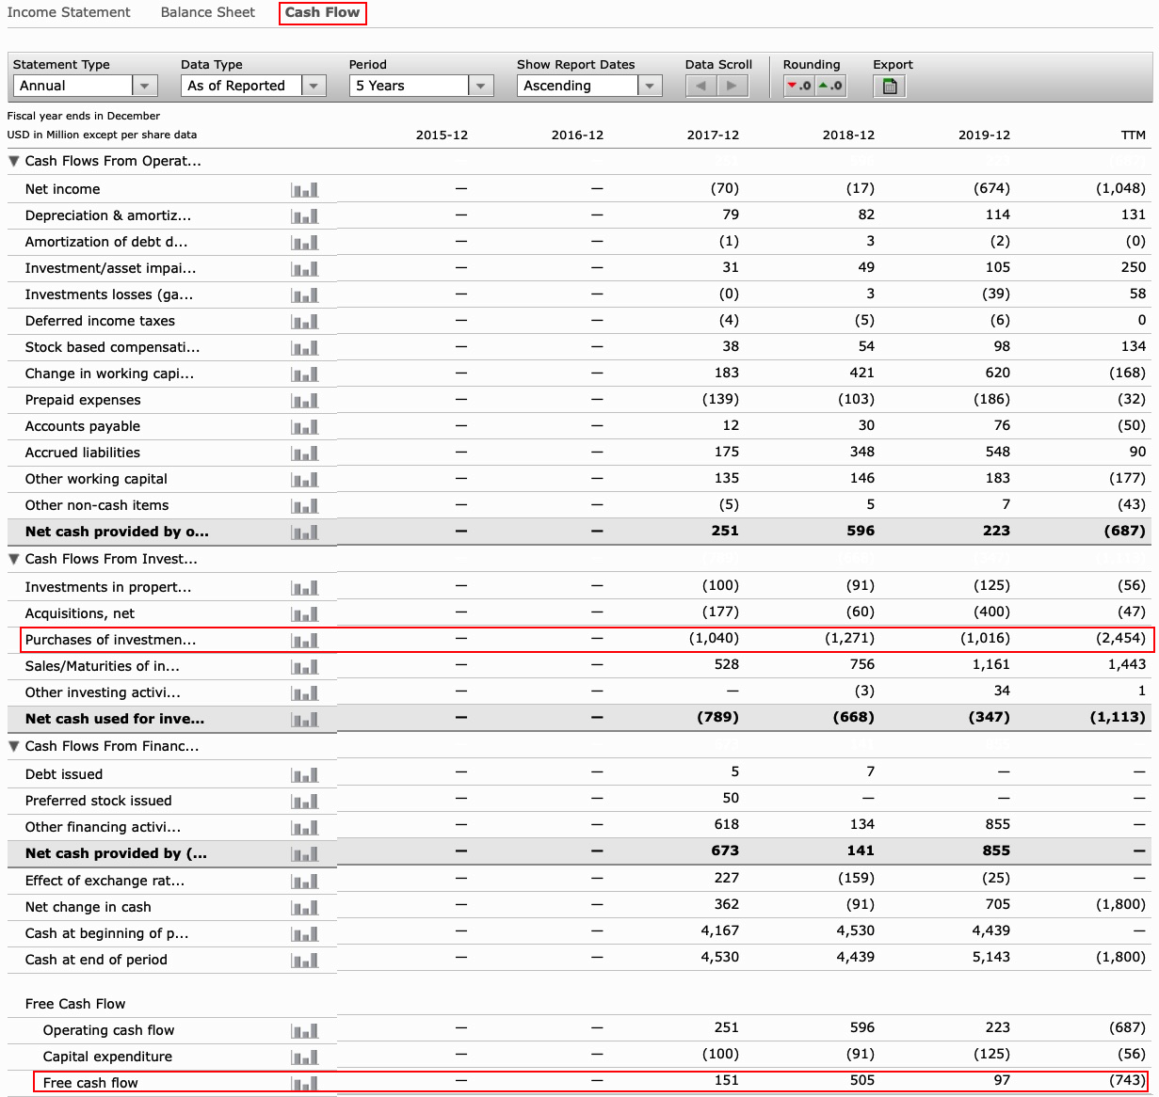Open chart for Free cash flow row
Screen dimensions: 1159x1097
coord(305,1084)
